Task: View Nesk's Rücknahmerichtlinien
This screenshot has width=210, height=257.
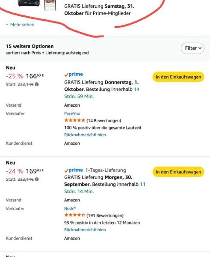Action: tap(85, 230)
